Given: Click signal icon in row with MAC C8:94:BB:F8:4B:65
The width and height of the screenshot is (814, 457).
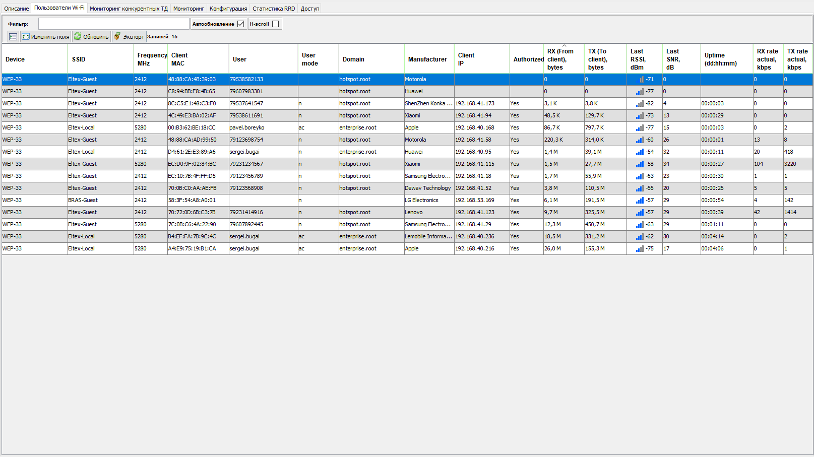Looking at the screenshot, I should coord(640,92).
